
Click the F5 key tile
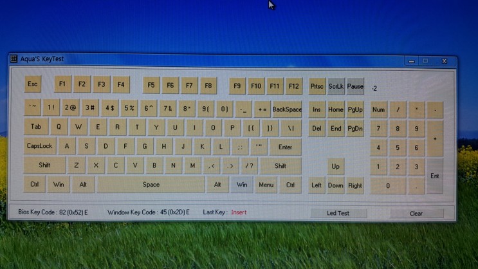(x=151, y=85)
